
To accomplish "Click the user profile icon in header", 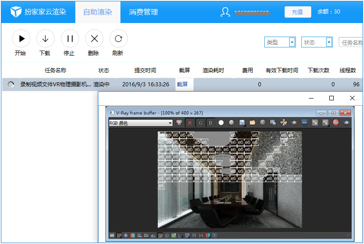I will pyautogui.click(x=225, y=12).
